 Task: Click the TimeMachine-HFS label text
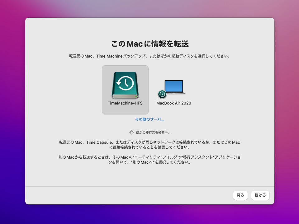click(125, 103)
